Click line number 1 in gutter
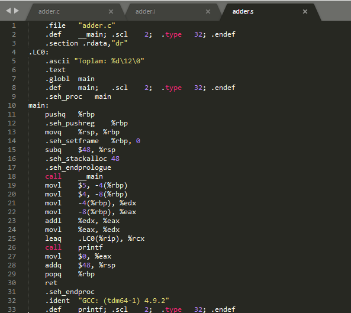Image resolution: width=351 pixels, height=313 pixels. (14, 25)
